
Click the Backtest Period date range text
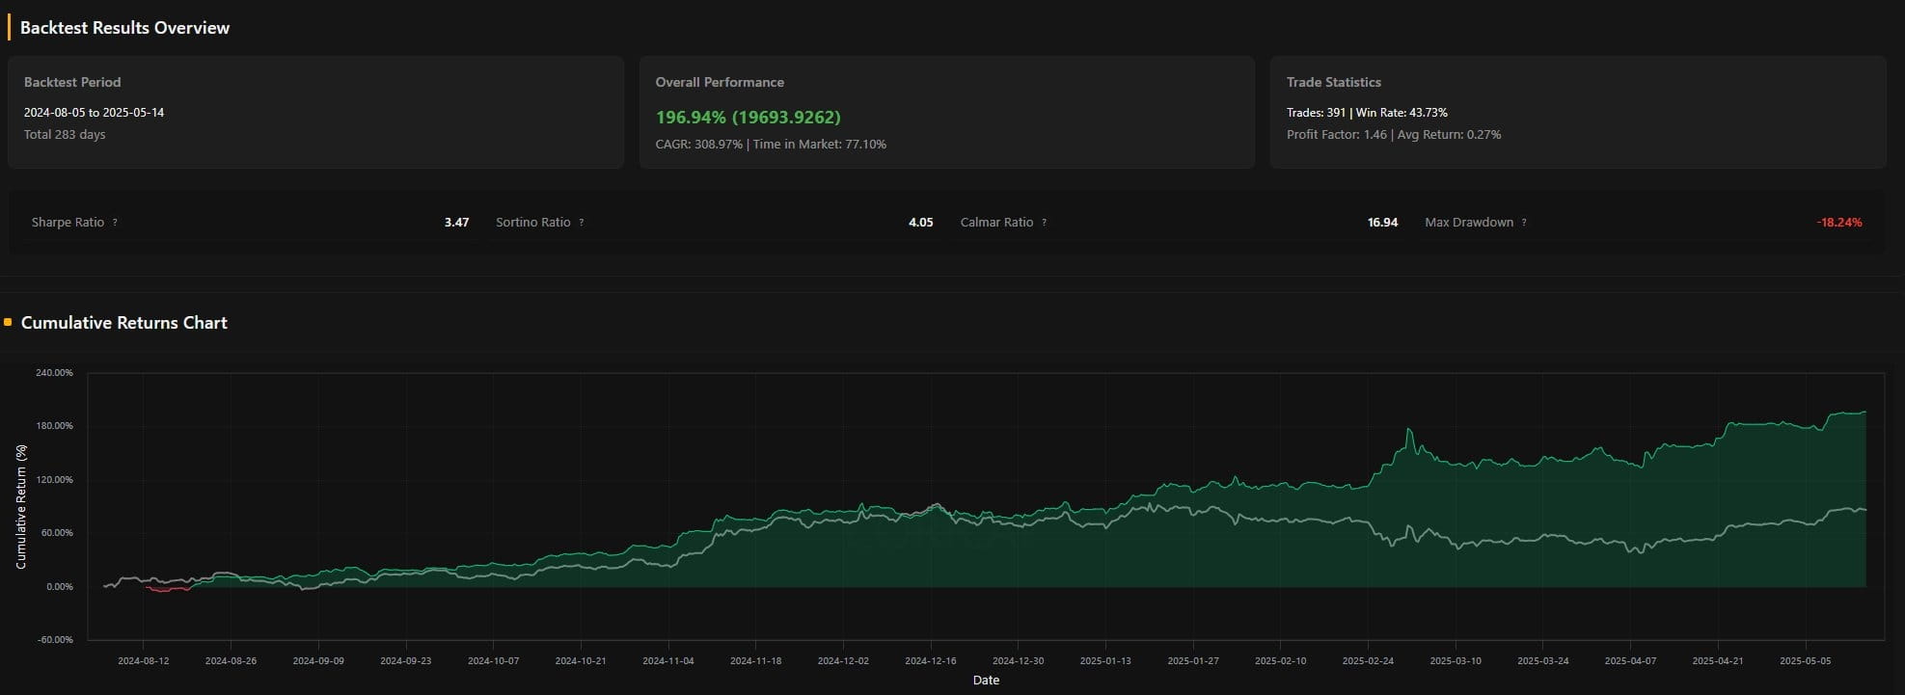click(x=94, y=113)
